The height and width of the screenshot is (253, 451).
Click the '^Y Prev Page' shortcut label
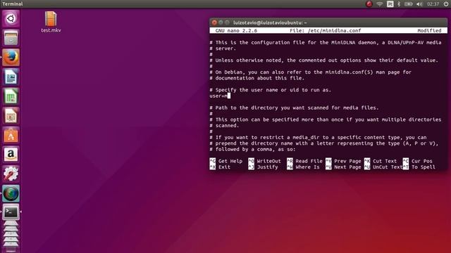[343, 161]
